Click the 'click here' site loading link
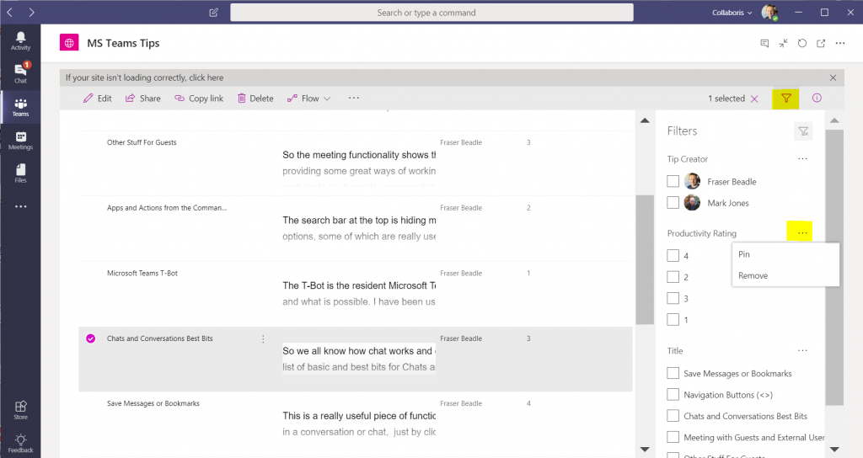The height and width of the screenshot is (458, 863). [x=206, y=77]
